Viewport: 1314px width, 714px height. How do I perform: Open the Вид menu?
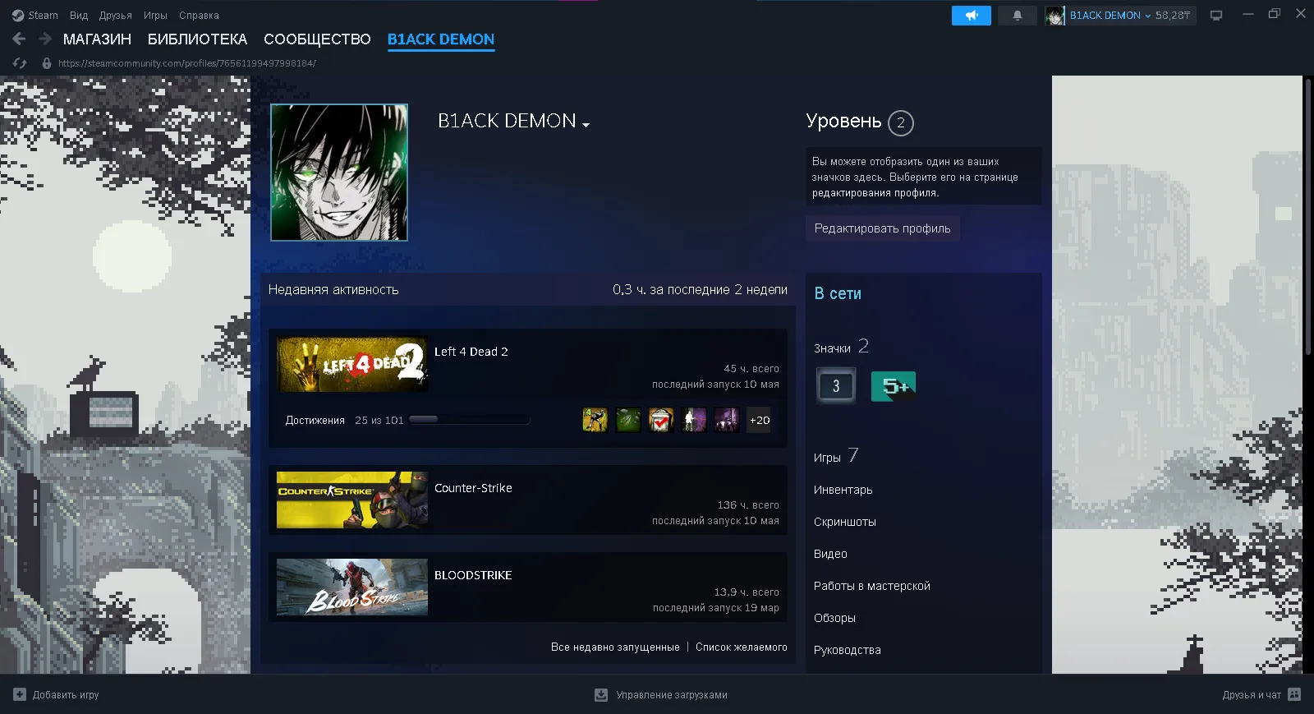pyautogui.click(x=79, y=16)
